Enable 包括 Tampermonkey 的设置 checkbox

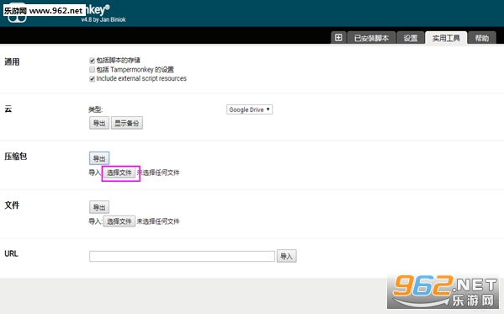click(93, 70)
